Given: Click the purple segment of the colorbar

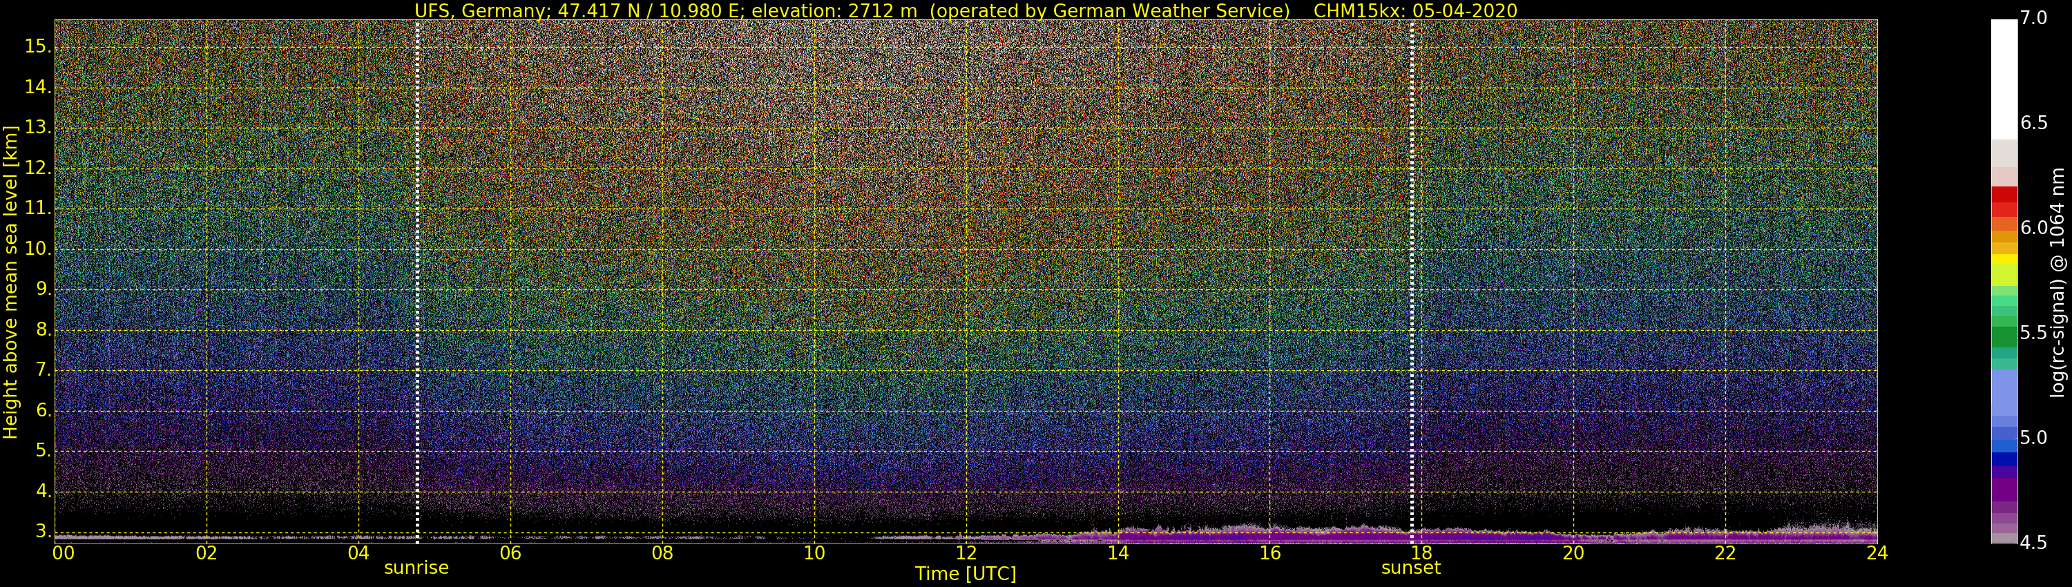Looking at the screenshot, I should [x=2004, y=490].
